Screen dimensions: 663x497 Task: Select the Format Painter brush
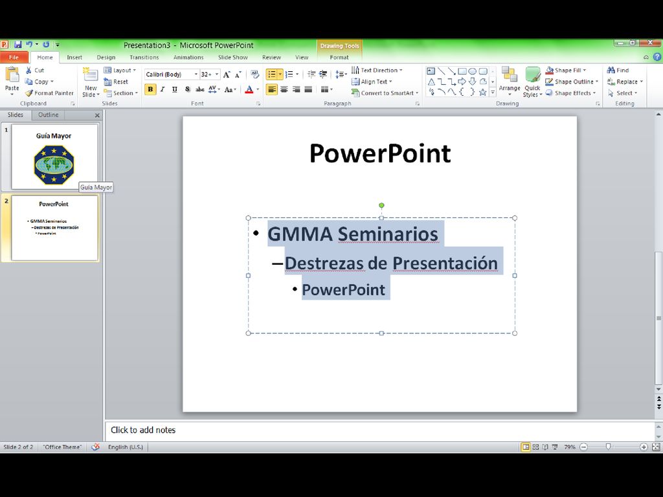tap(49, 93)
